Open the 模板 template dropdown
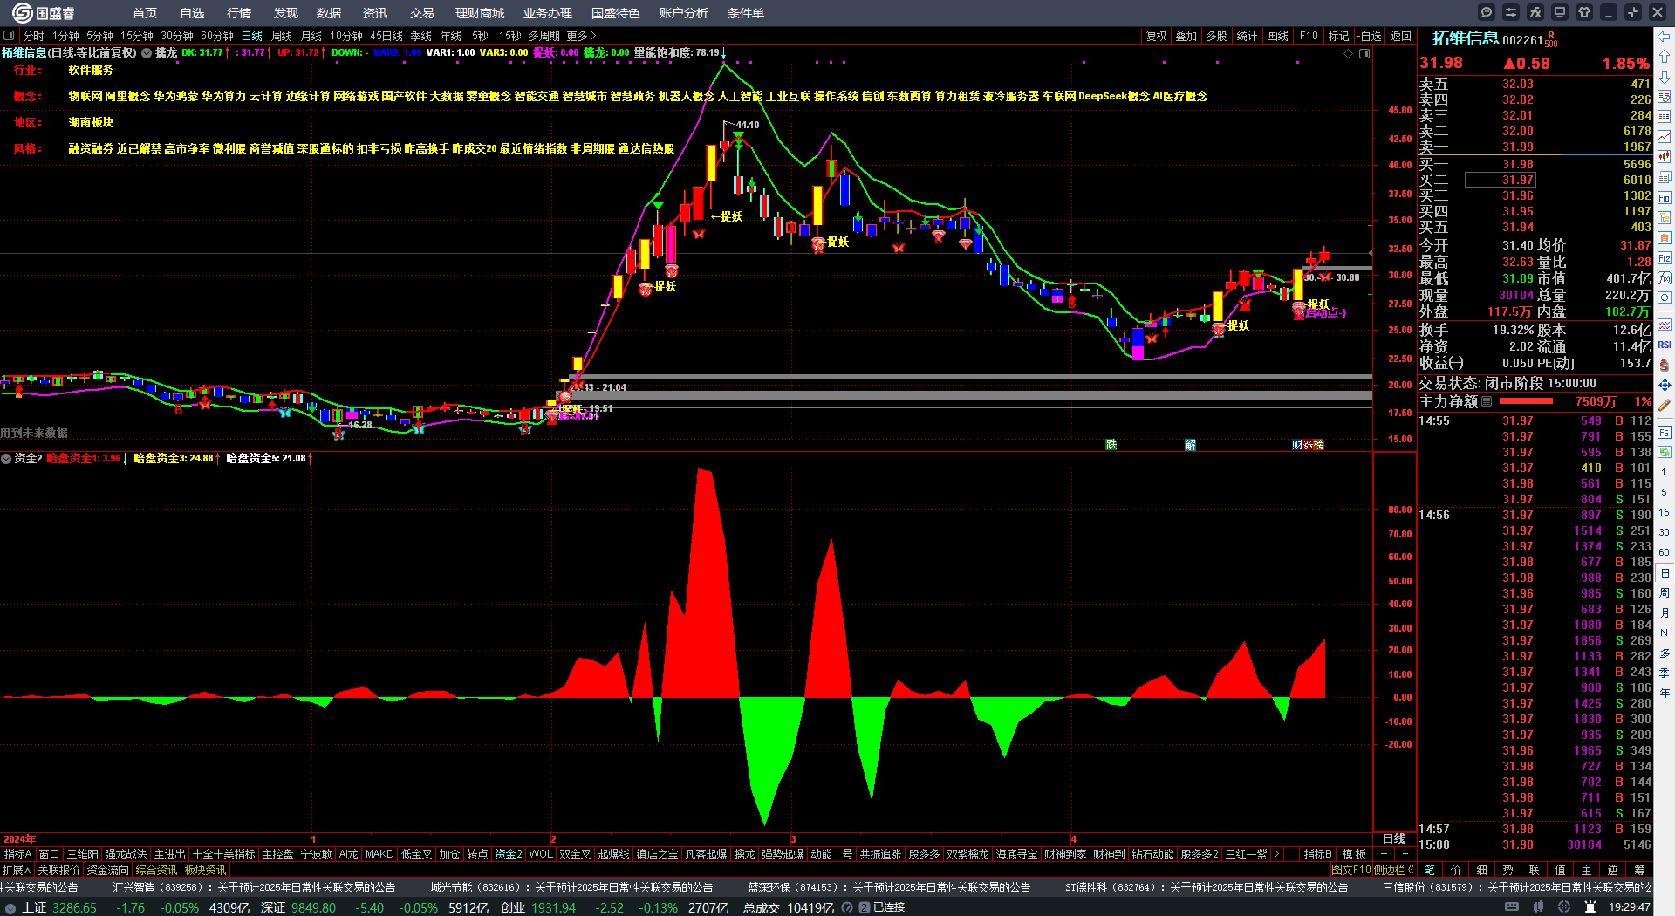Image resolution: width=1675 pixels, height=916 pixels. (1354, 854)
